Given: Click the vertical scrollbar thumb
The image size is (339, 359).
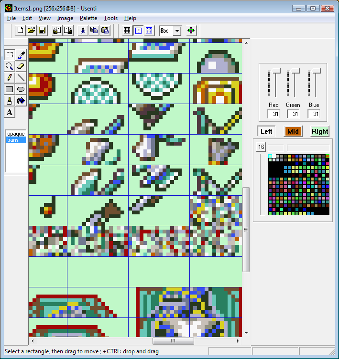Looking at the screenshot, I should click(246, 230).
